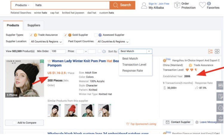The height and width of the screenshot is (135, 224).
Task: Click the response rate arrow icon beside 87.9%
Action: (x=197, y=88)
